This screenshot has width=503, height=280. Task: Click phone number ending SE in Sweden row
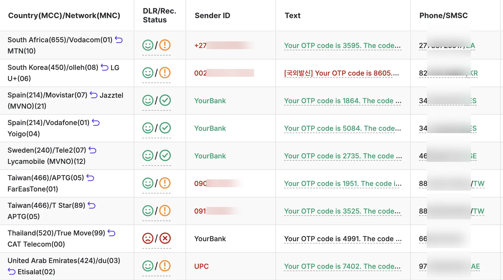pos(448,156)
